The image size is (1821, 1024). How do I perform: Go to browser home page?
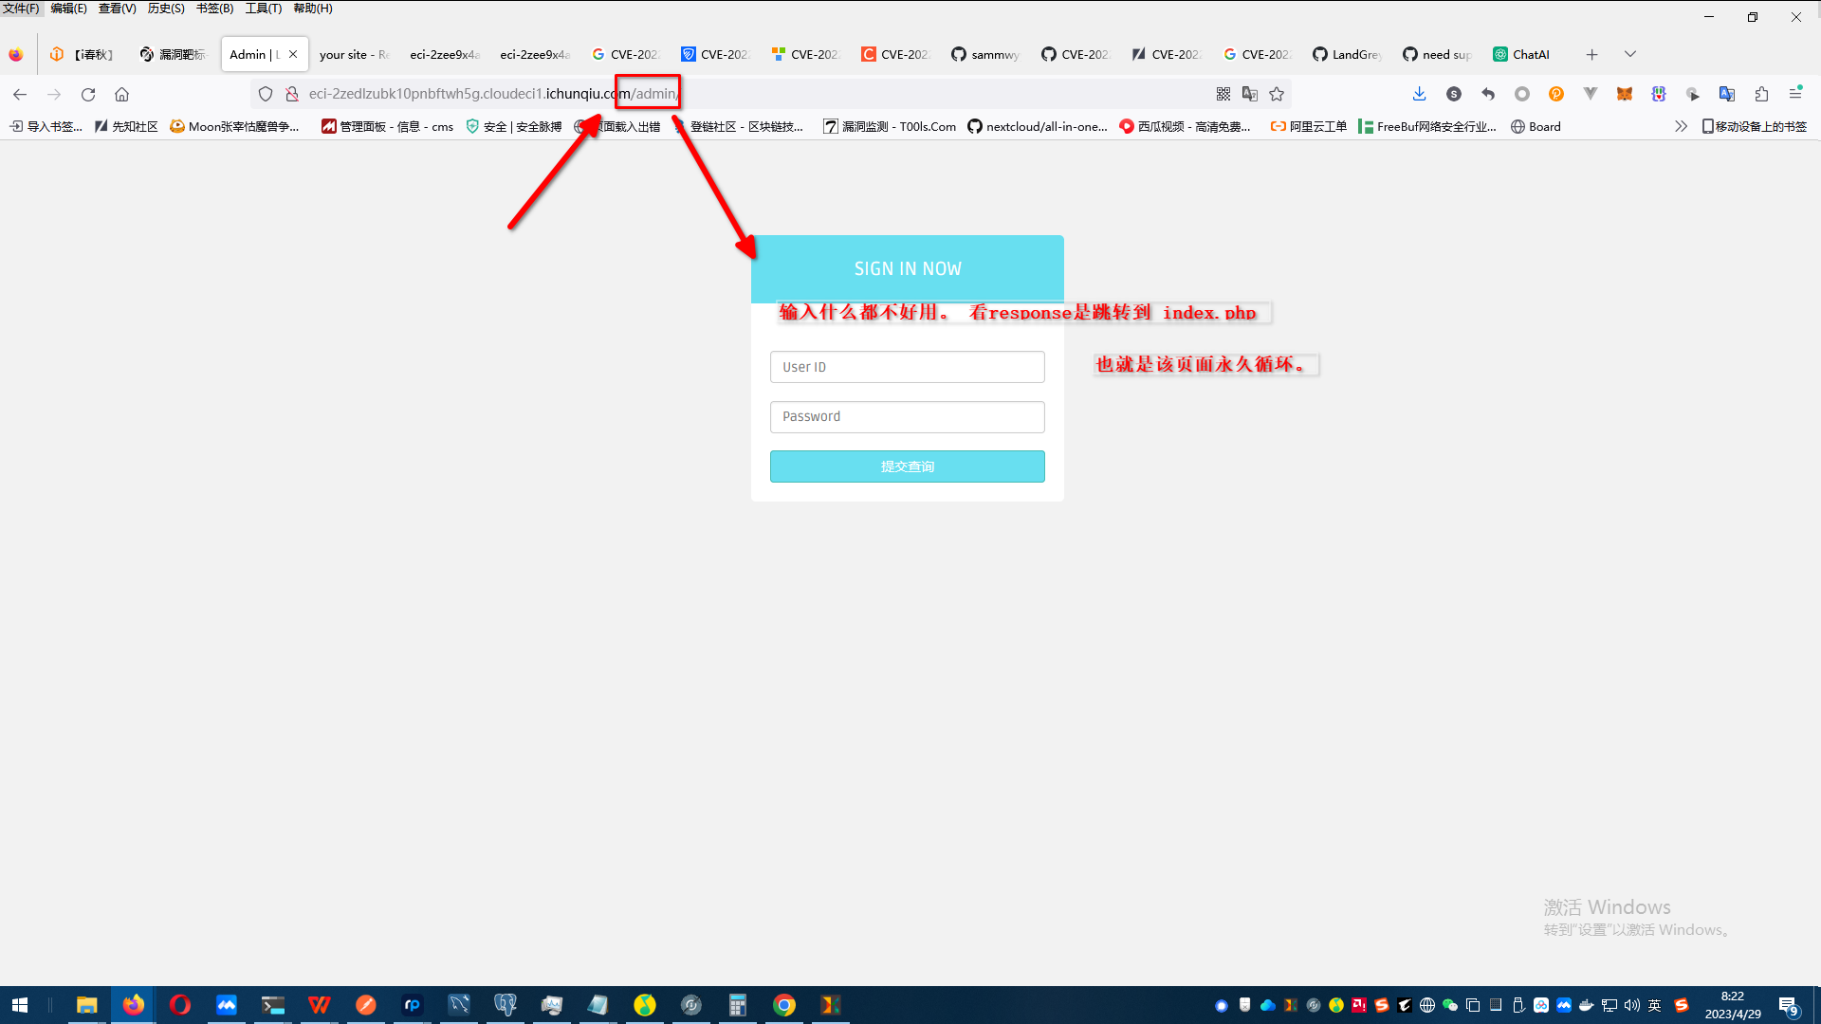tap(121, 94)
